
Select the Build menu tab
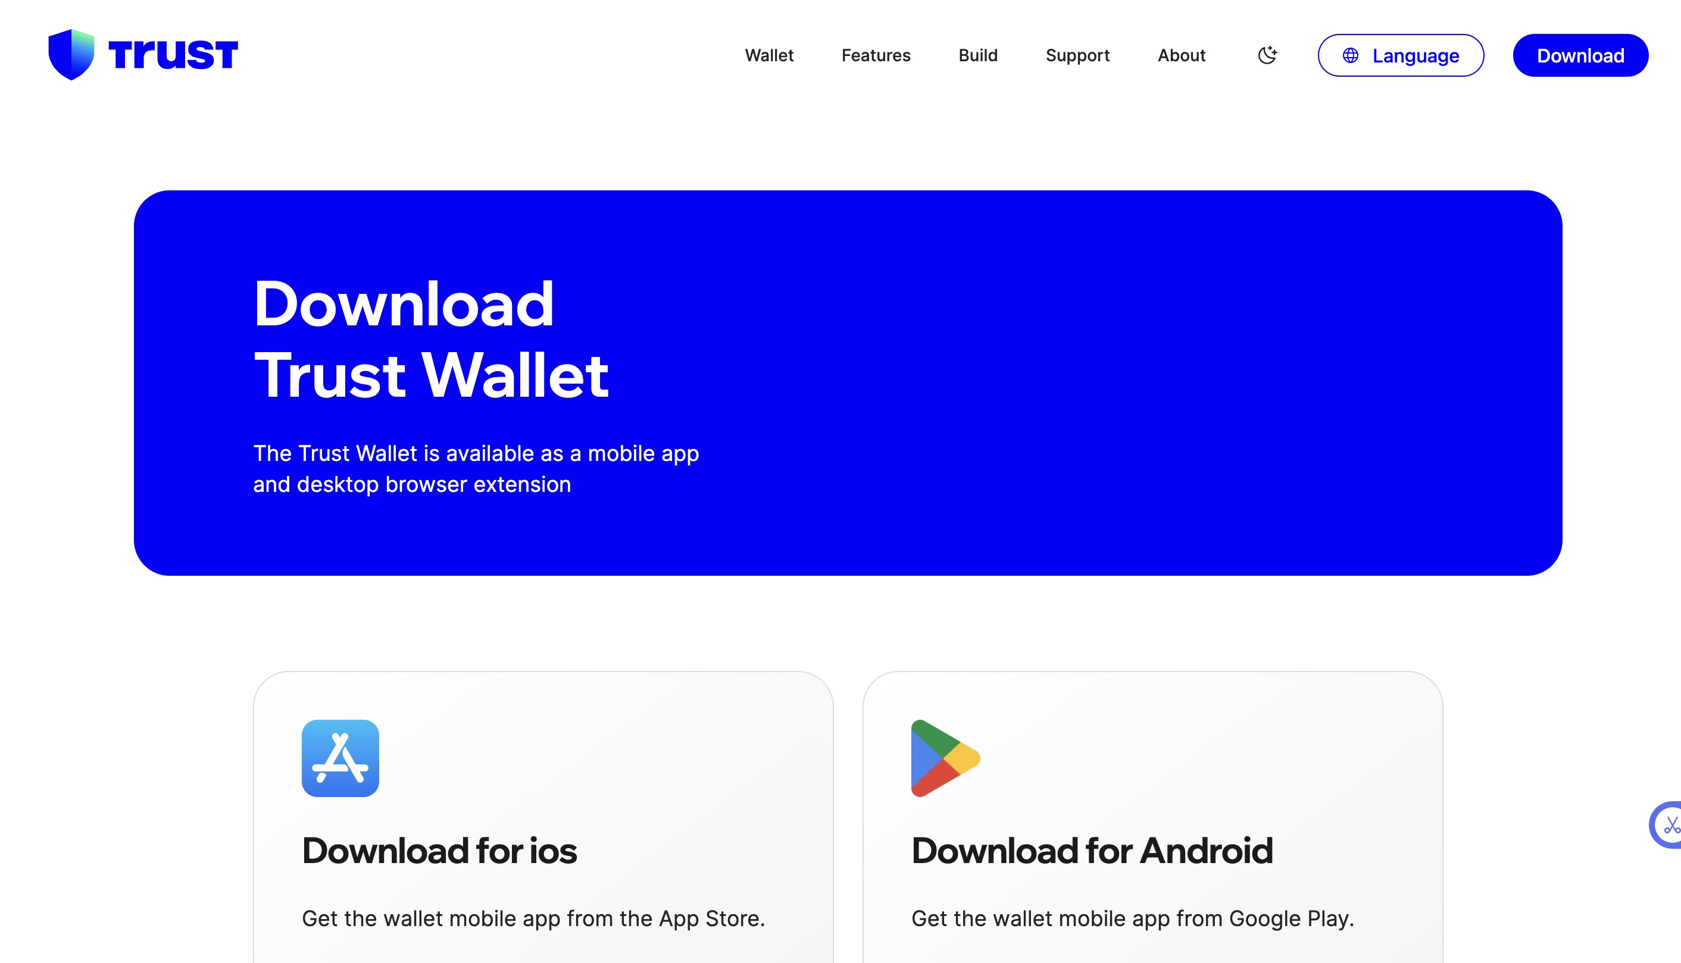click(x=978, y=54)
